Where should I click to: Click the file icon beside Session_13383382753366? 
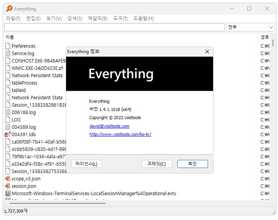pyautogui.click(x=8, y=171)
